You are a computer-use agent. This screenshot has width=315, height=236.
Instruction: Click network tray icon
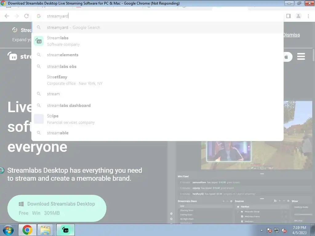[277, 230]
